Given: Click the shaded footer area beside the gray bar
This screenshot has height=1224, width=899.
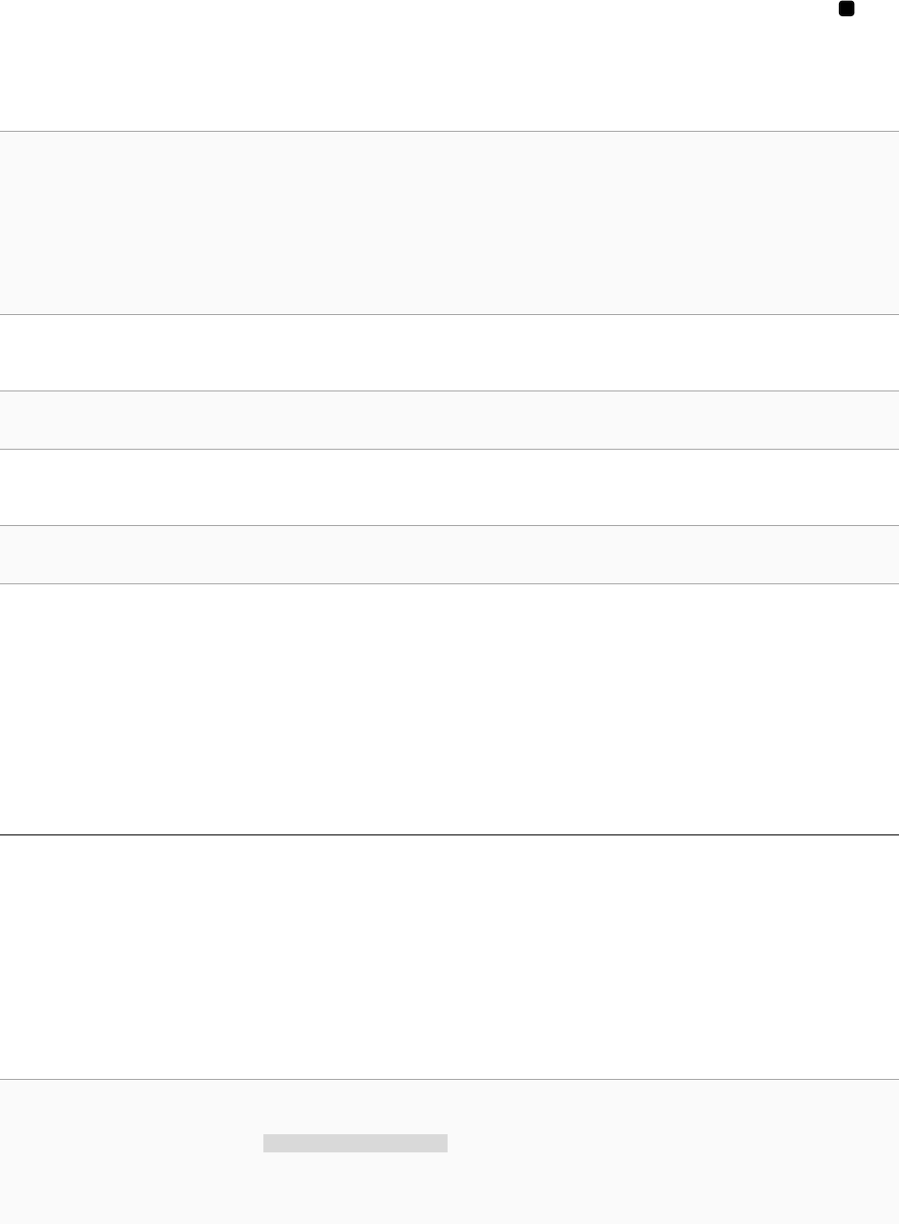Looking at the screenshot, I should click(x=668, y=1152).
